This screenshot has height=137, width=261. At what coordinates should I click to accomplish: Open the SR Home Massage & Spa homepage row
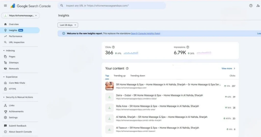pyautogui.click(x=170, y=86)
